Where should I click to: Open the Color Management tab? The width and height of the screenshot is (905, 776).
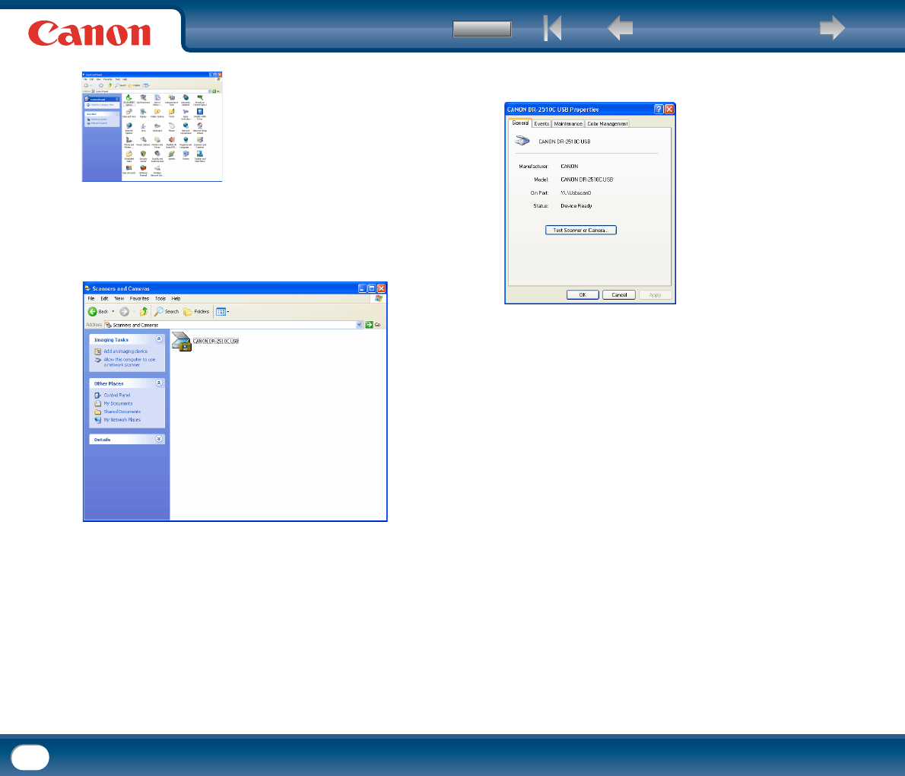(x=607, y=123)
